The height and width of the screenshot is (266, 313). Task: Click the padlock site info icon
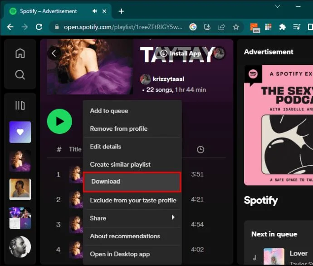click(x=57, y=27)
